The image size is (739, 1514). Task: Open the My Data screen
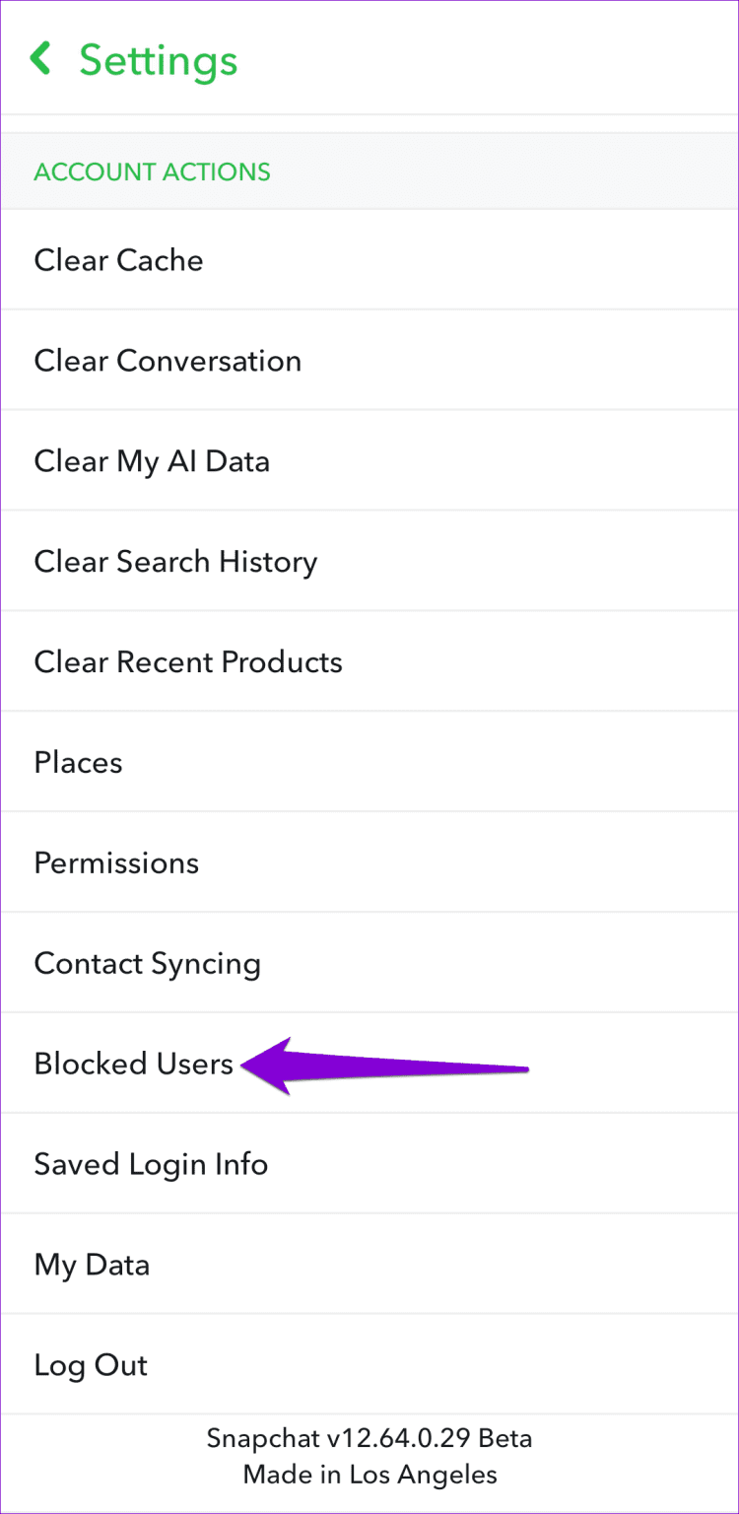click(x=92, y=1265)
